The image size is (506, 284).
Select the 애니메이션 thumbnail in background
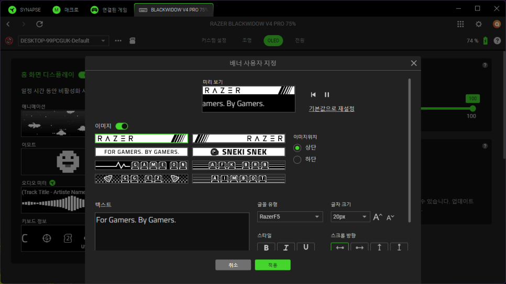click(53, 123)
